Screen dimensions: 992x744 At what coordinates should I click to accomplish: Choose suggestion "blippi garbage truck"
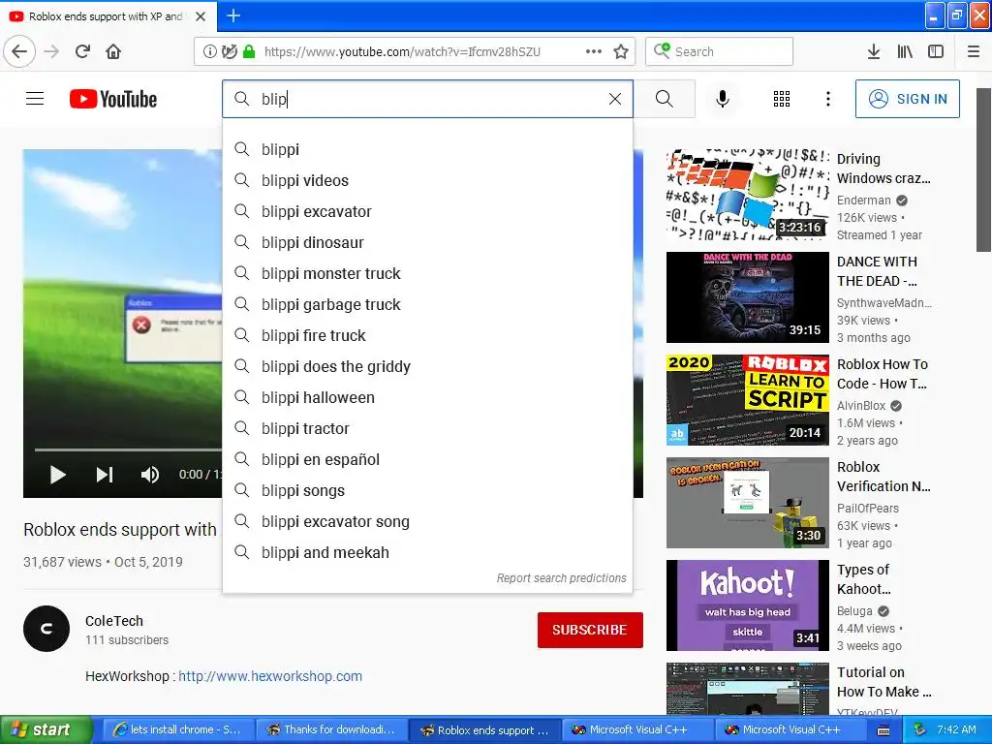427,304
